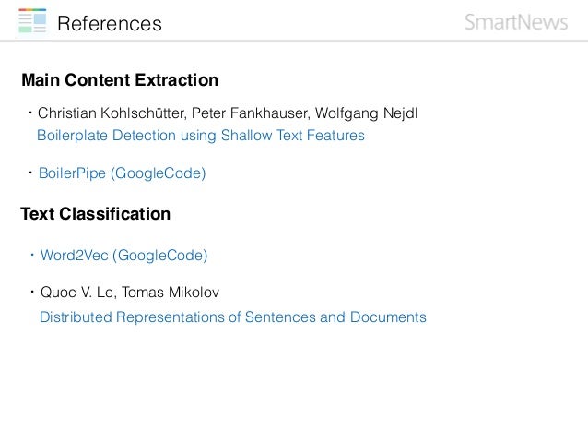The width and height of the screenshot is (588, 442).
Task: Open Distributed Representations of Sentences and Documents link
Action: tap(233, 317)
